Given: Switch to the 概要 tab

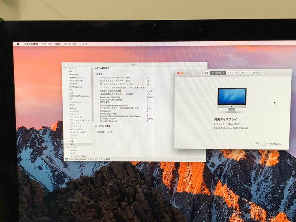Looking at the screenshot, I should click(207, 73).
